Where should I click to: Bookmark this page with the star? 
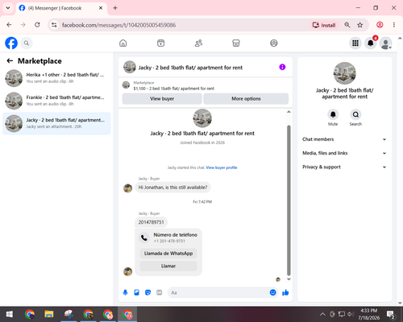tap(360, 25)
